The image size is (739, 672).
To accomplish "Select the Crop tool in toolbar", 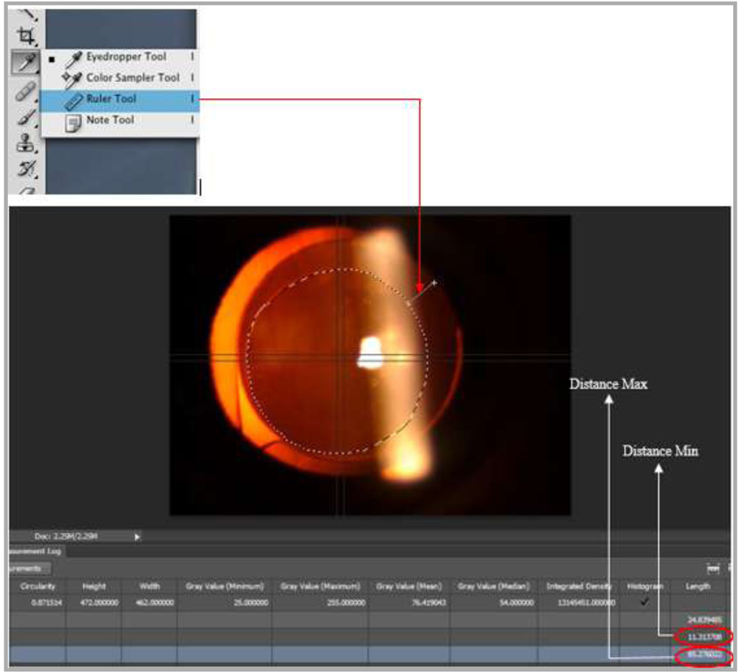I will coord(26,35).
